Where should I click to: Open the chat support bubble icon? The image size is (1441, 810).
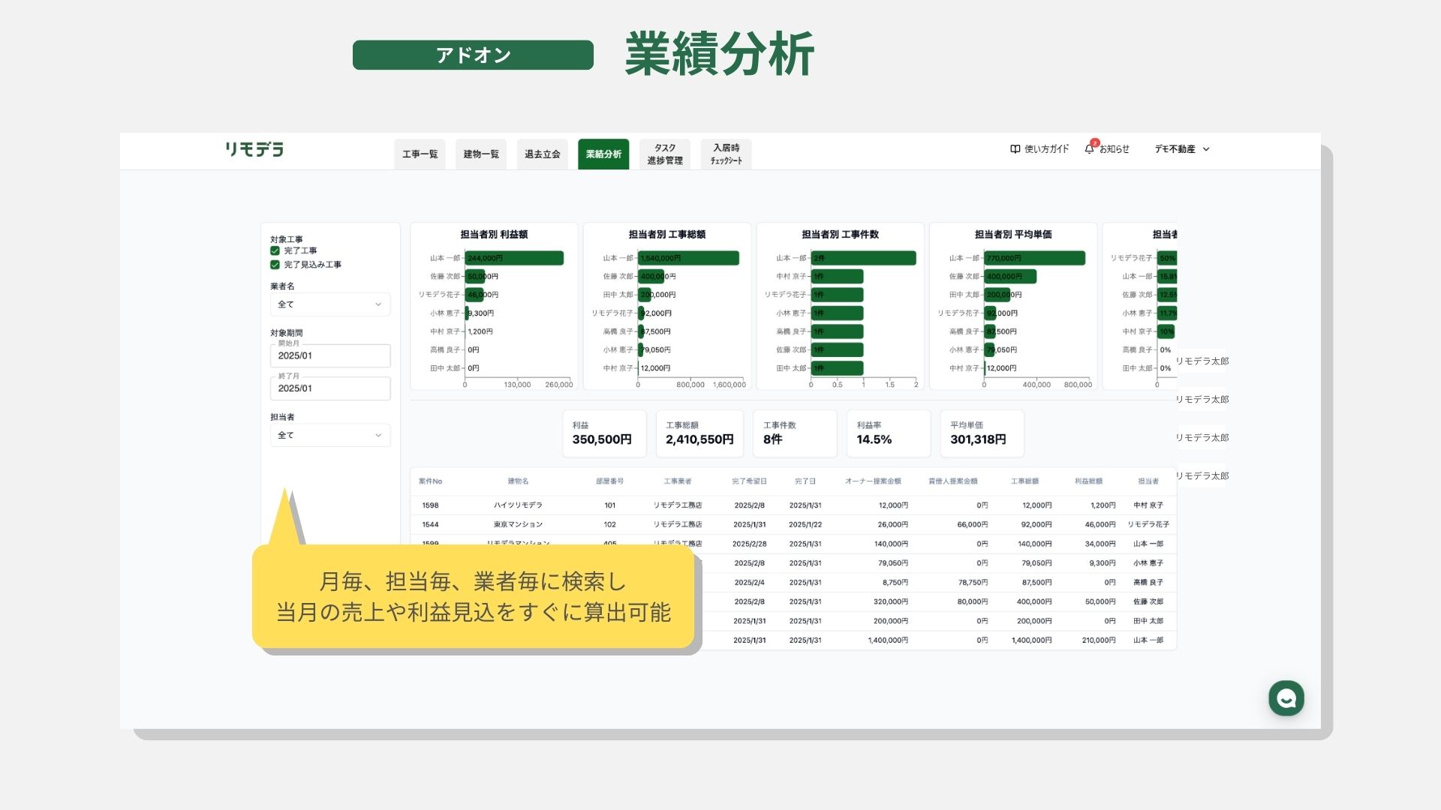(x=1286, y=698)
